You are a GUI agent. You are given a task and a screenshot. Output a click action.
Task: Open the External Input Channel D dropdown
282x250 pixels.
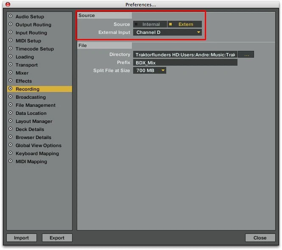[x=168, y=32]
